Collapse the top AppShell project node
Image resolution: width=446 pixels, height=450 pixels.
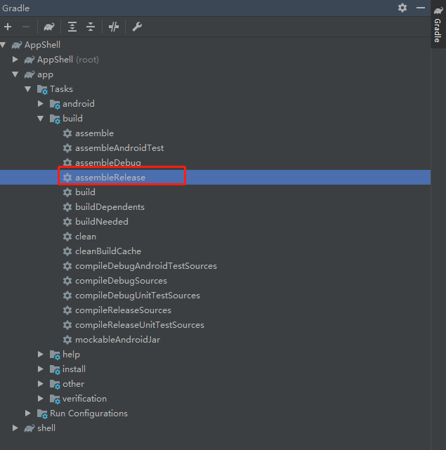(x=3, y=45)
